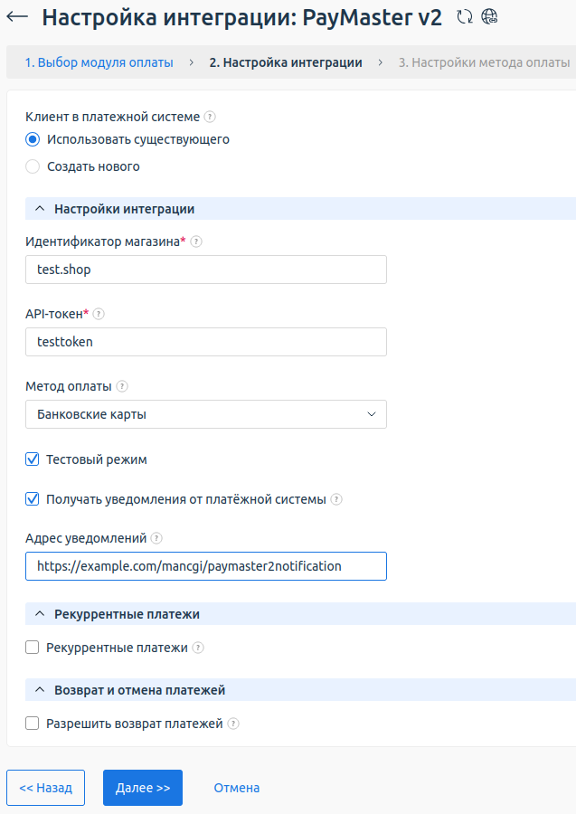
Task: Click help icon next to API-токен
Action: [99, 314]
